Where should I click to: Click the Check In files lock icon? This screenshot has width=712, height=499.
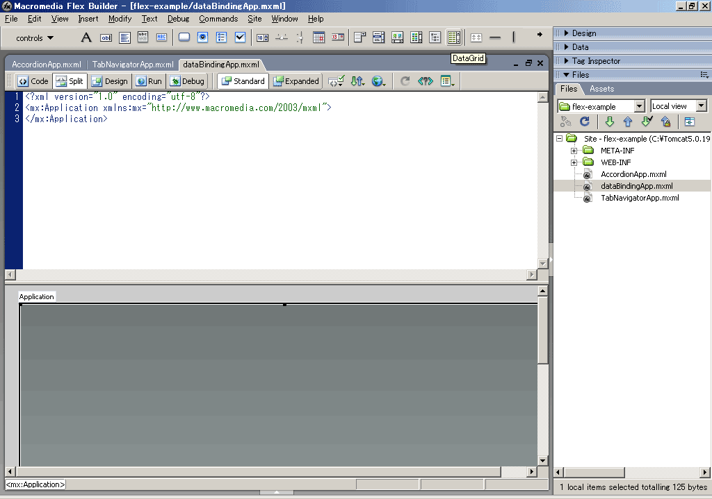tap(665, 121)
